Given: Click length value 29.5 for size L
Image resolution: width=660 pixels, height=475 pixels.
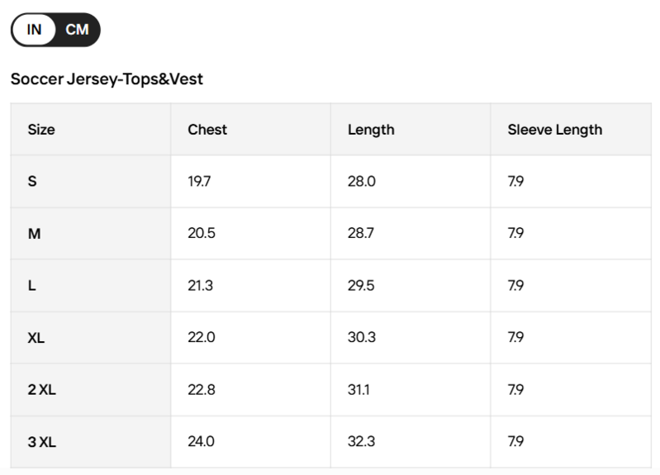Looking at the screenshot, I should point(361,286).
